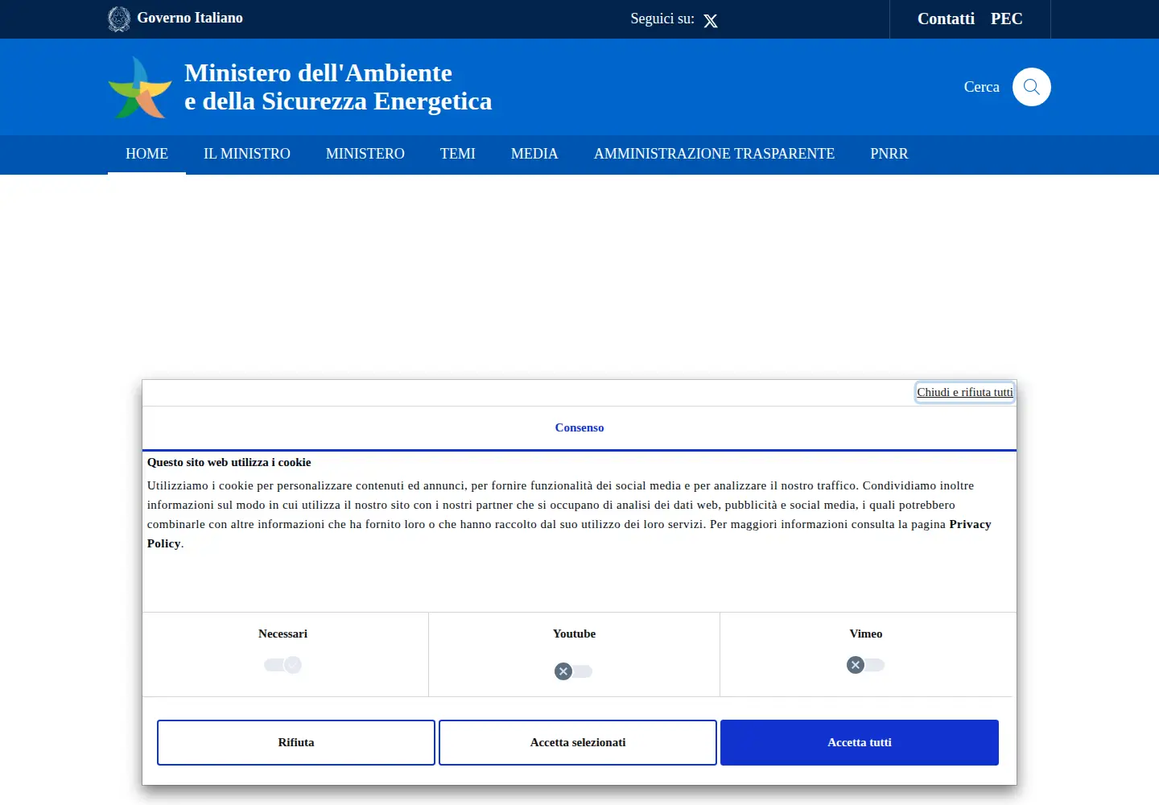Enable the Youtube cookies switch
Image resolution: width=1159 pixels, height=805 pixels.
coord(573,671)
